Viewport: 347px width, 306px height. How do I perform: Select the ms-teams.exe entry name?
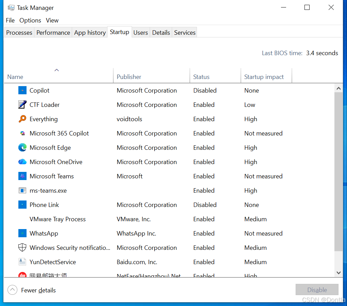tap(48, 191)
